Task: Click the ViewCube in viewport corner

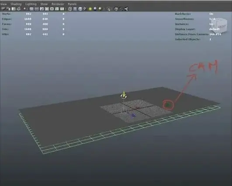Action: point(221,26)
